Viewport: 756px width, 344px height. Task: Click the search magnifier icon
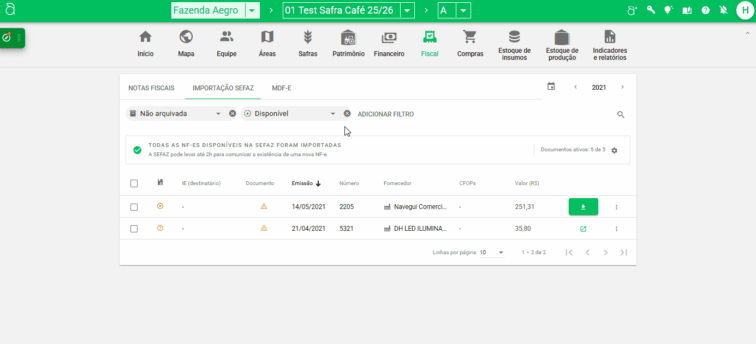621,114
